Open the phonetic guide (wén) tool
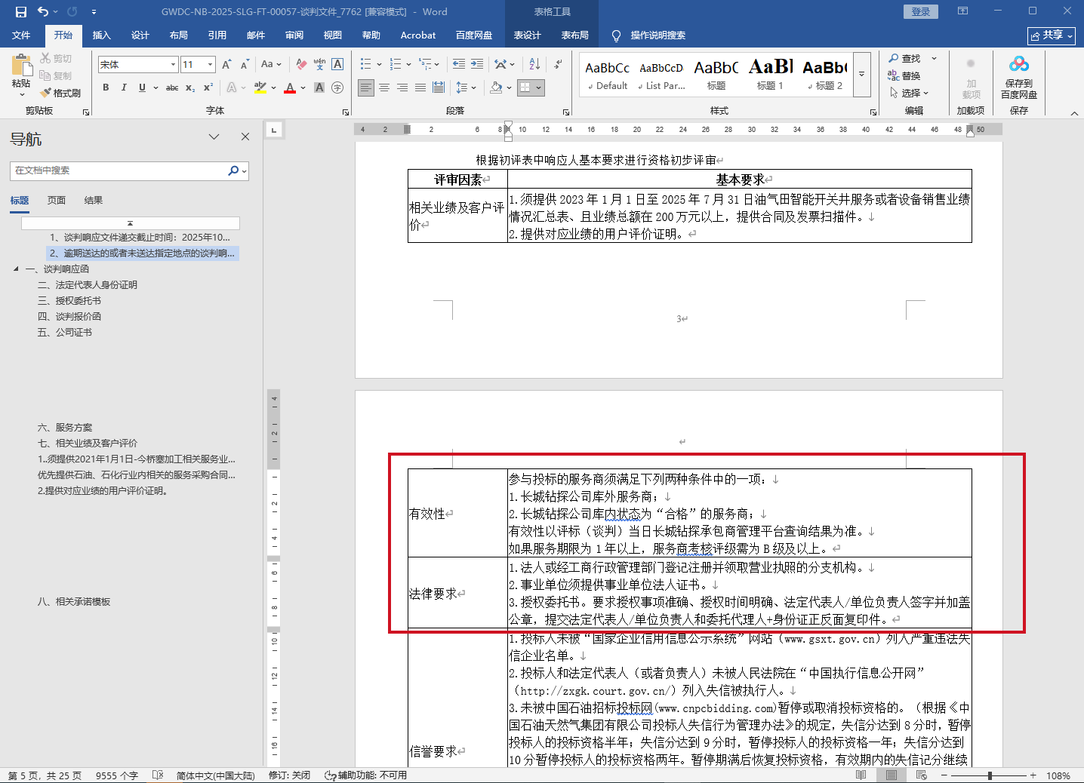Screen dimensions: 1084x783 click(319, 65)
